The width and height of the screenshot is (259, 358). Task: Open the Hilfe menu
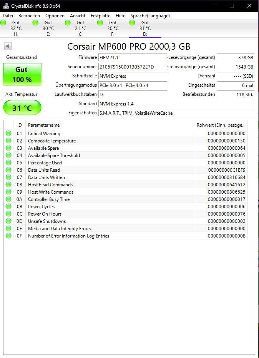pos(120,16)
